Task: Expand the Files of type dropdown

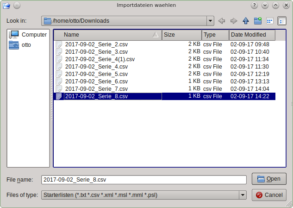Action: [x=243, y=195]
